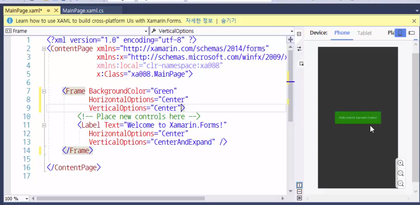Set previewer to landscape orientation
The width and height of the screenshot is (420, 205).
(412, 33)
